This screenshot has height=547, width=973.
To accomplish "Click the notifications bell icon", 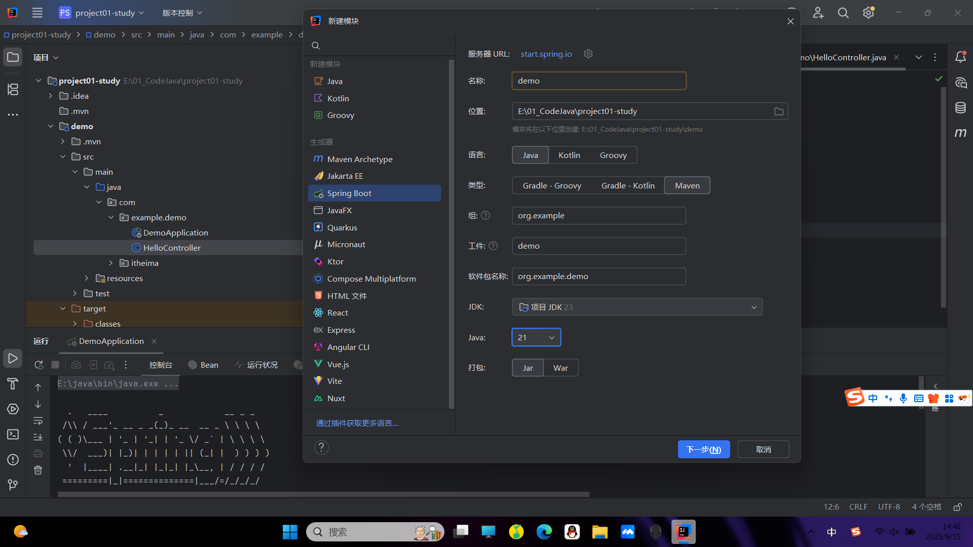I will pyautogui.click(x=960, y=57).
